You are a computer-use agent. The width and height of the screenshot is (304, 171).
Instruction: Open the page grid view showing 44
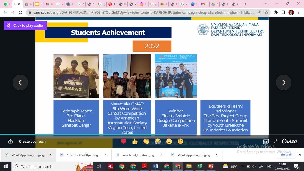[266, 142]
